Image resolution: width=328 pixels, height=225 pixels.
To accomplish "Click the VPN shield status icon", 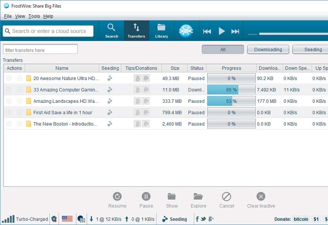I will (x=54, y=219).
